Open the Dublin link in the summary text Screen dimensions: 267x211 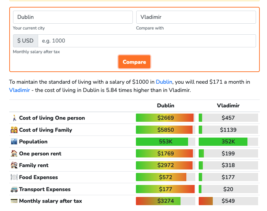coord(164,82)
